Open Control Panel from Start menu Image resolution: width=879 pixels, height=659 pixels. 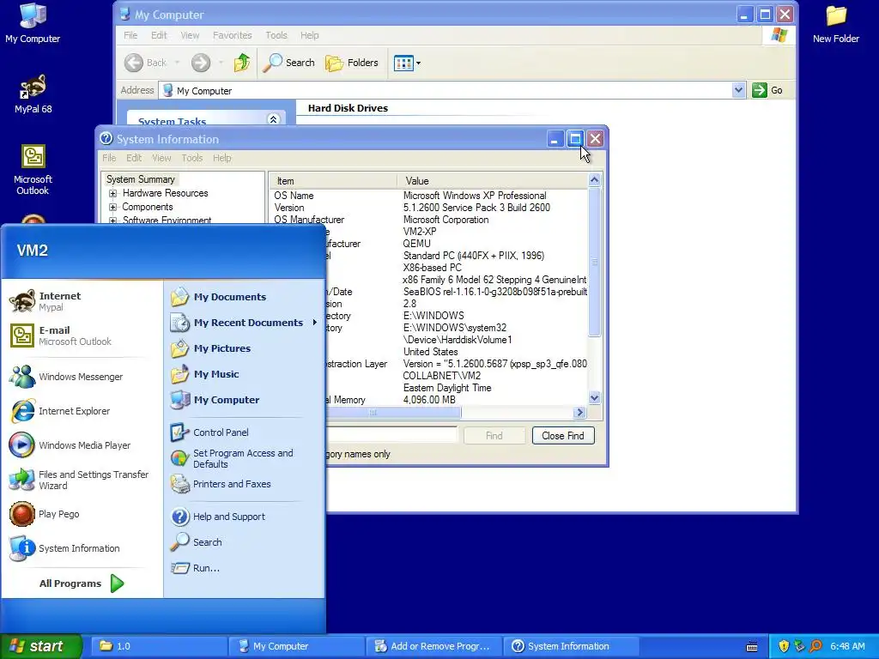click(x=244, y=432)
